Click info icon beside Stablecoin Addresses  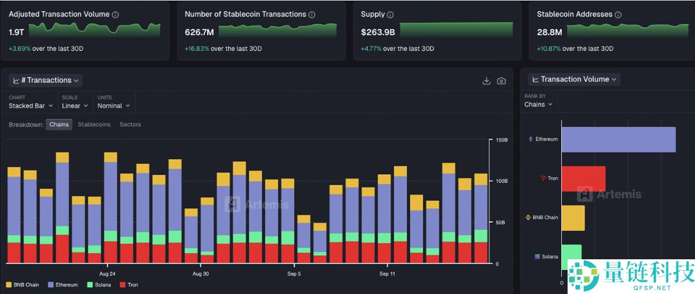[x=619, y=14]
